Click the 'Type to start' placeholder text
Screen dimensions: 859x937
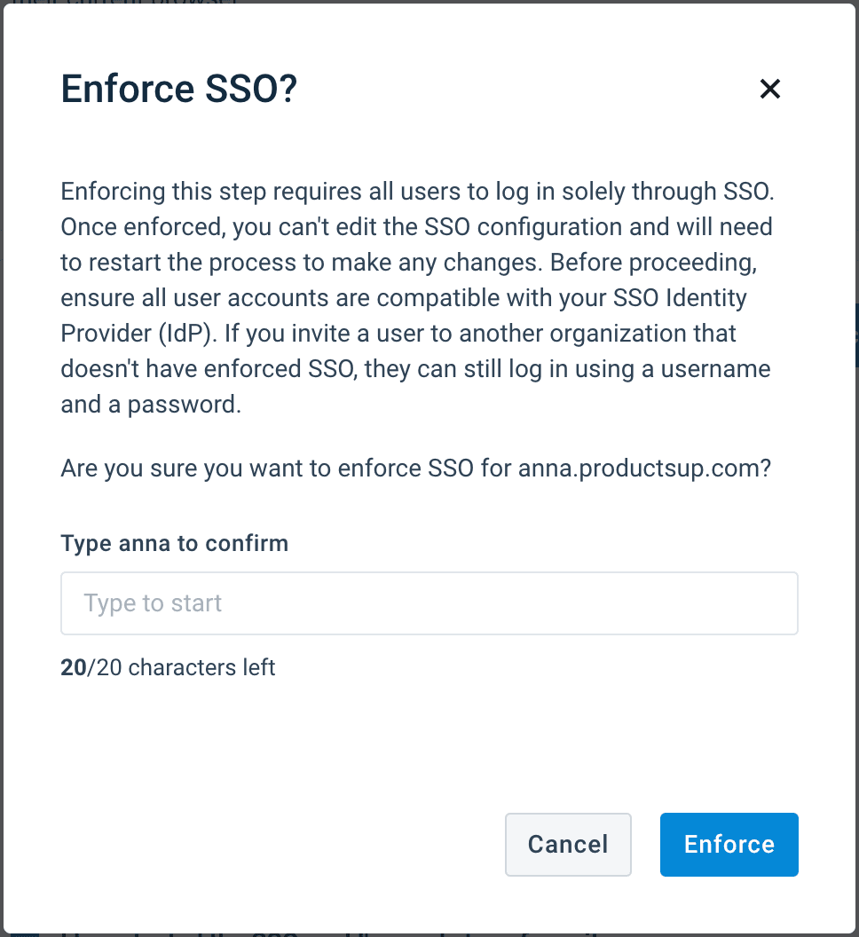pyautogui.click(x=153, y=603)
